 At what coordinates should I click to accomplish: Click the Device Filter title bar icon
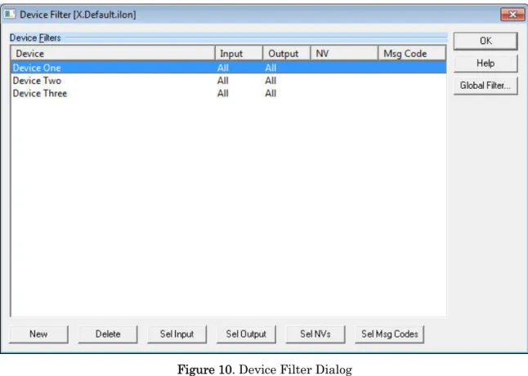coord(10,14)
